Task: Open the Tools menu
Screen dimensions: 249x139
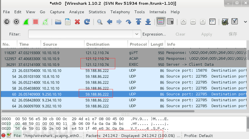Action: coord(140,12)
